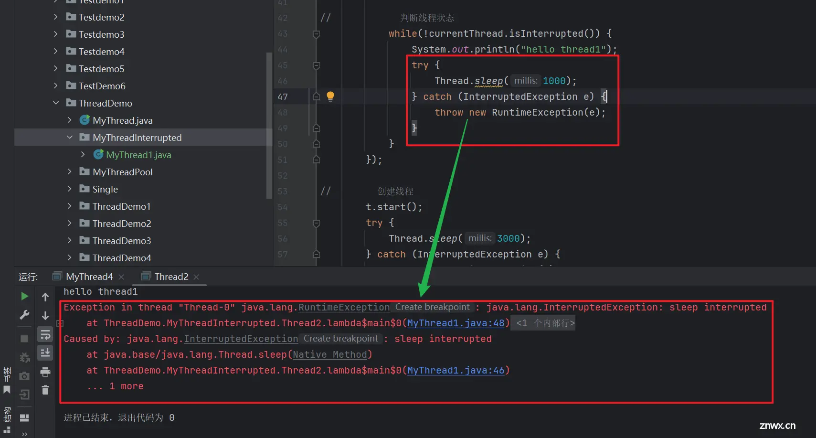816x438 pixels.
Task: Select MyThreadInterrupted package row
Action: (143, 138)
